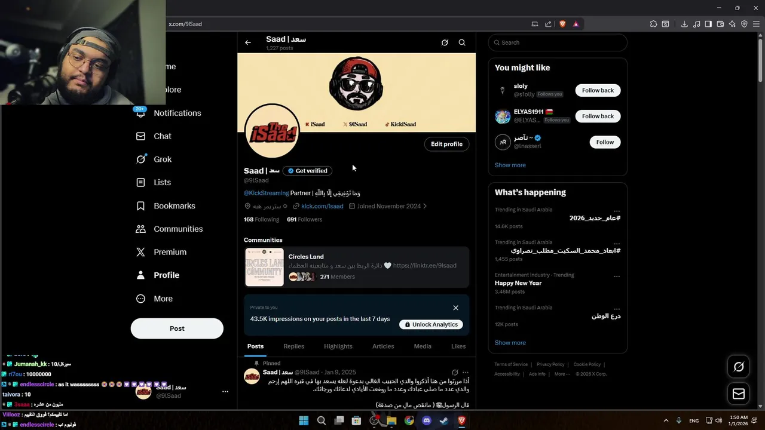Open the @KickStreaming mention link

(267, 193)
